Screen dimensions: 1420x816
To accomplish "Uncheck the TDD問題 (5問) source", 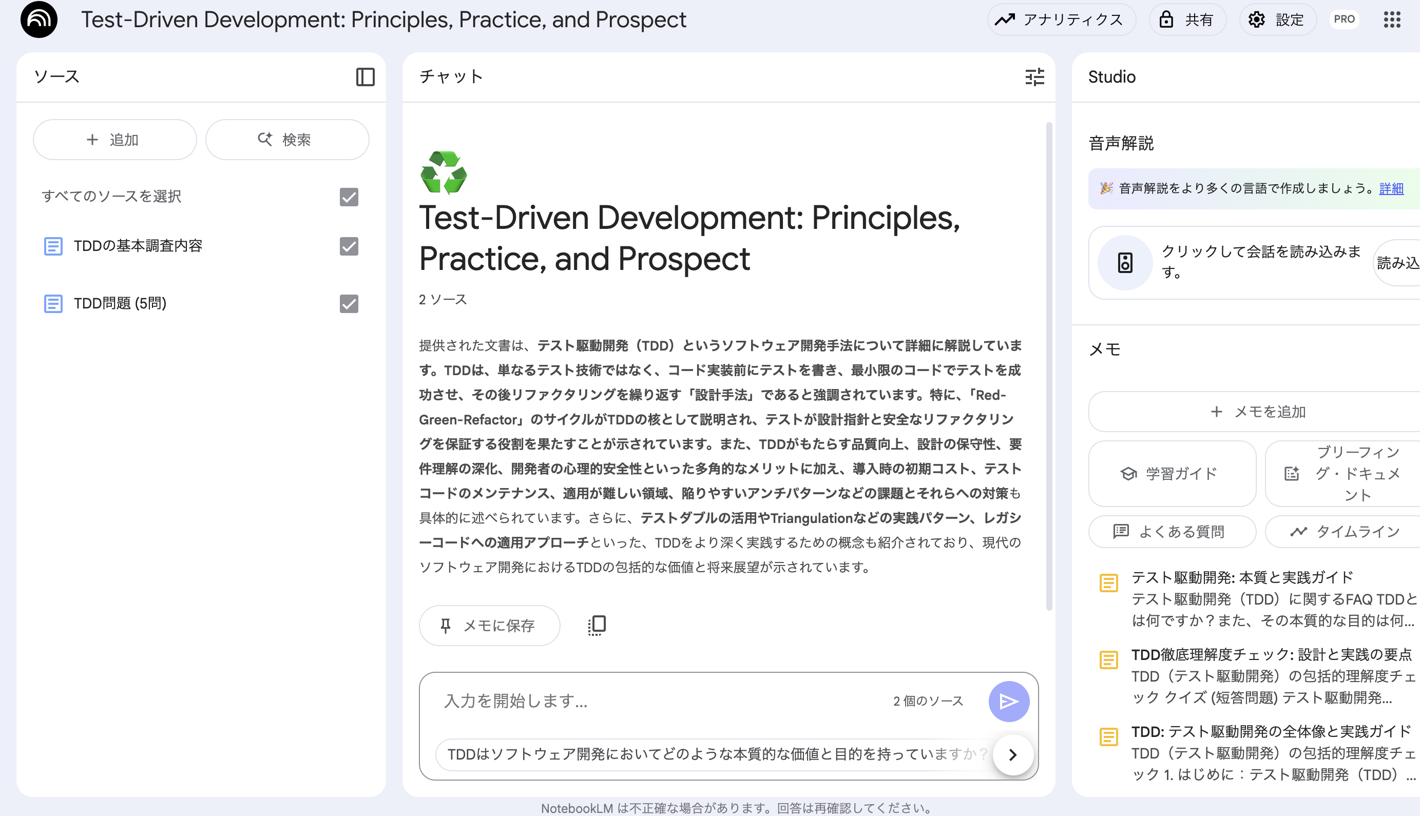I will 349,304.
